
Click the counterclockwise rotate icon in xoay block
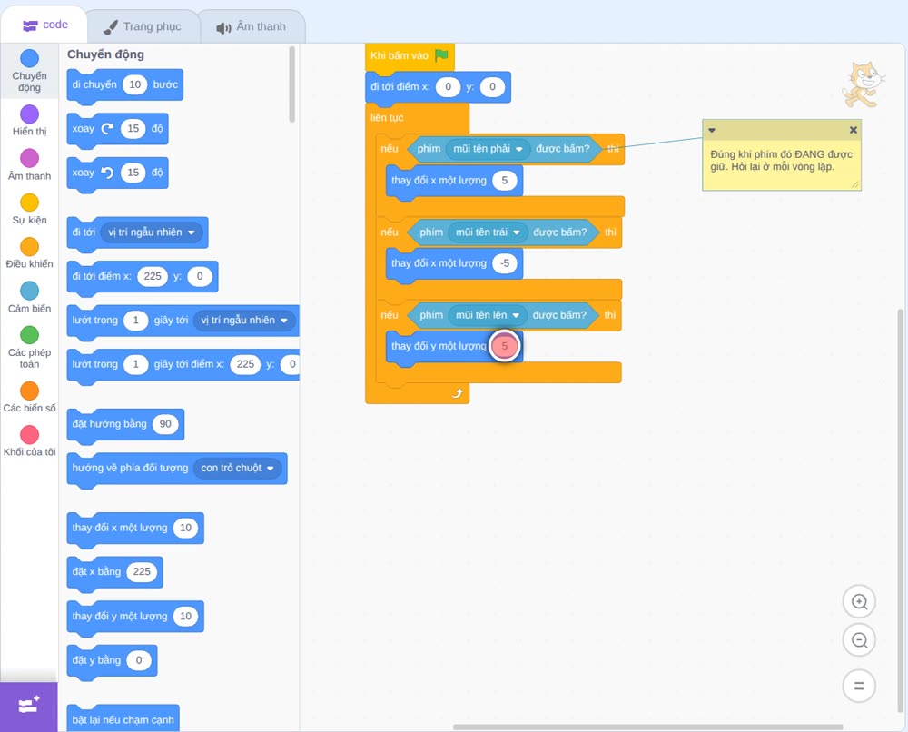[x=107, y=173]
